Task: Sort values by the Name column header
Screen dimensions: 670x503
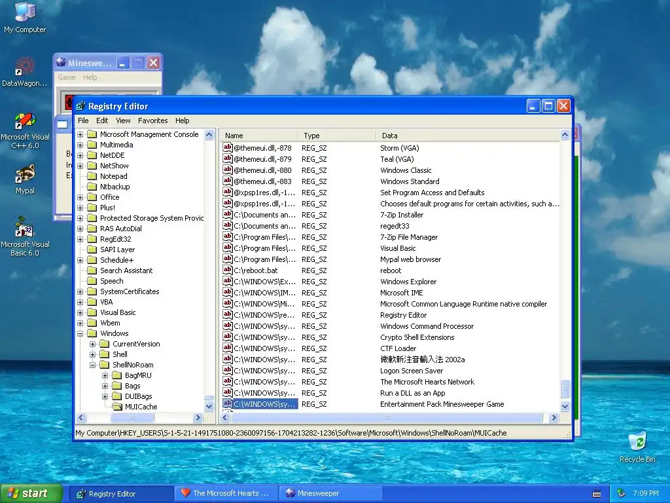Action: [259, 136]
